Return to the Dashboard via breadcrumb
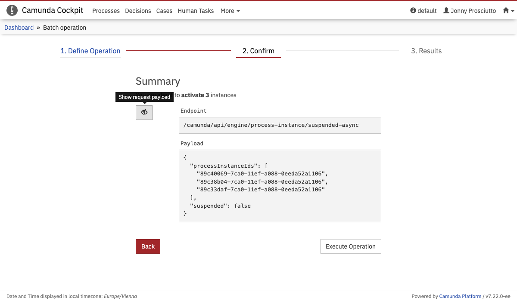The width and height of the screenshot is (517, 301). pos(19,27)
